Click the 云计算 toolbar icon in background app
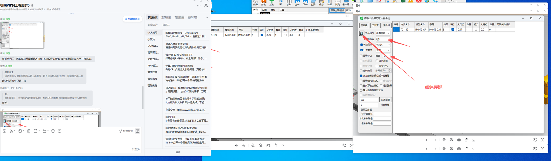 [x=346, y=3]
